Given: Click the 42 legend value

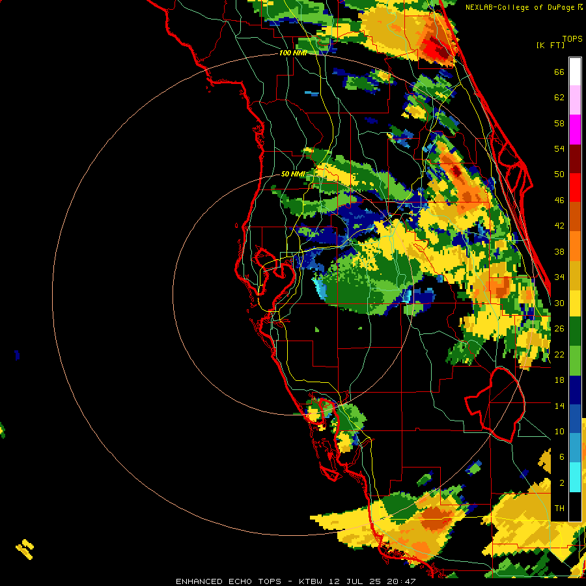Looking at the screenshot, I should tap(559, 226).
